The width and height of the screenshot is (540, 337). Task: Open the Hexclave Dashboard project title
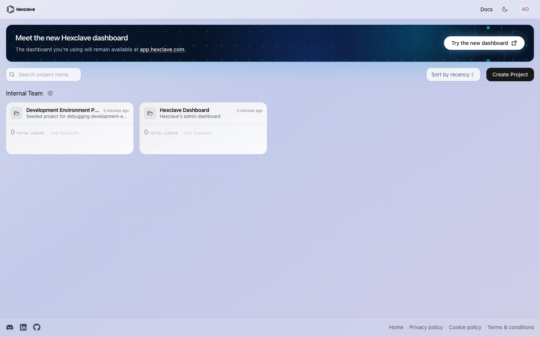point(184,110)
